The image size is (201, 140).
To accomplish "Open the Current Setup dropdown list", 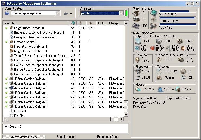I will point(58,13).
